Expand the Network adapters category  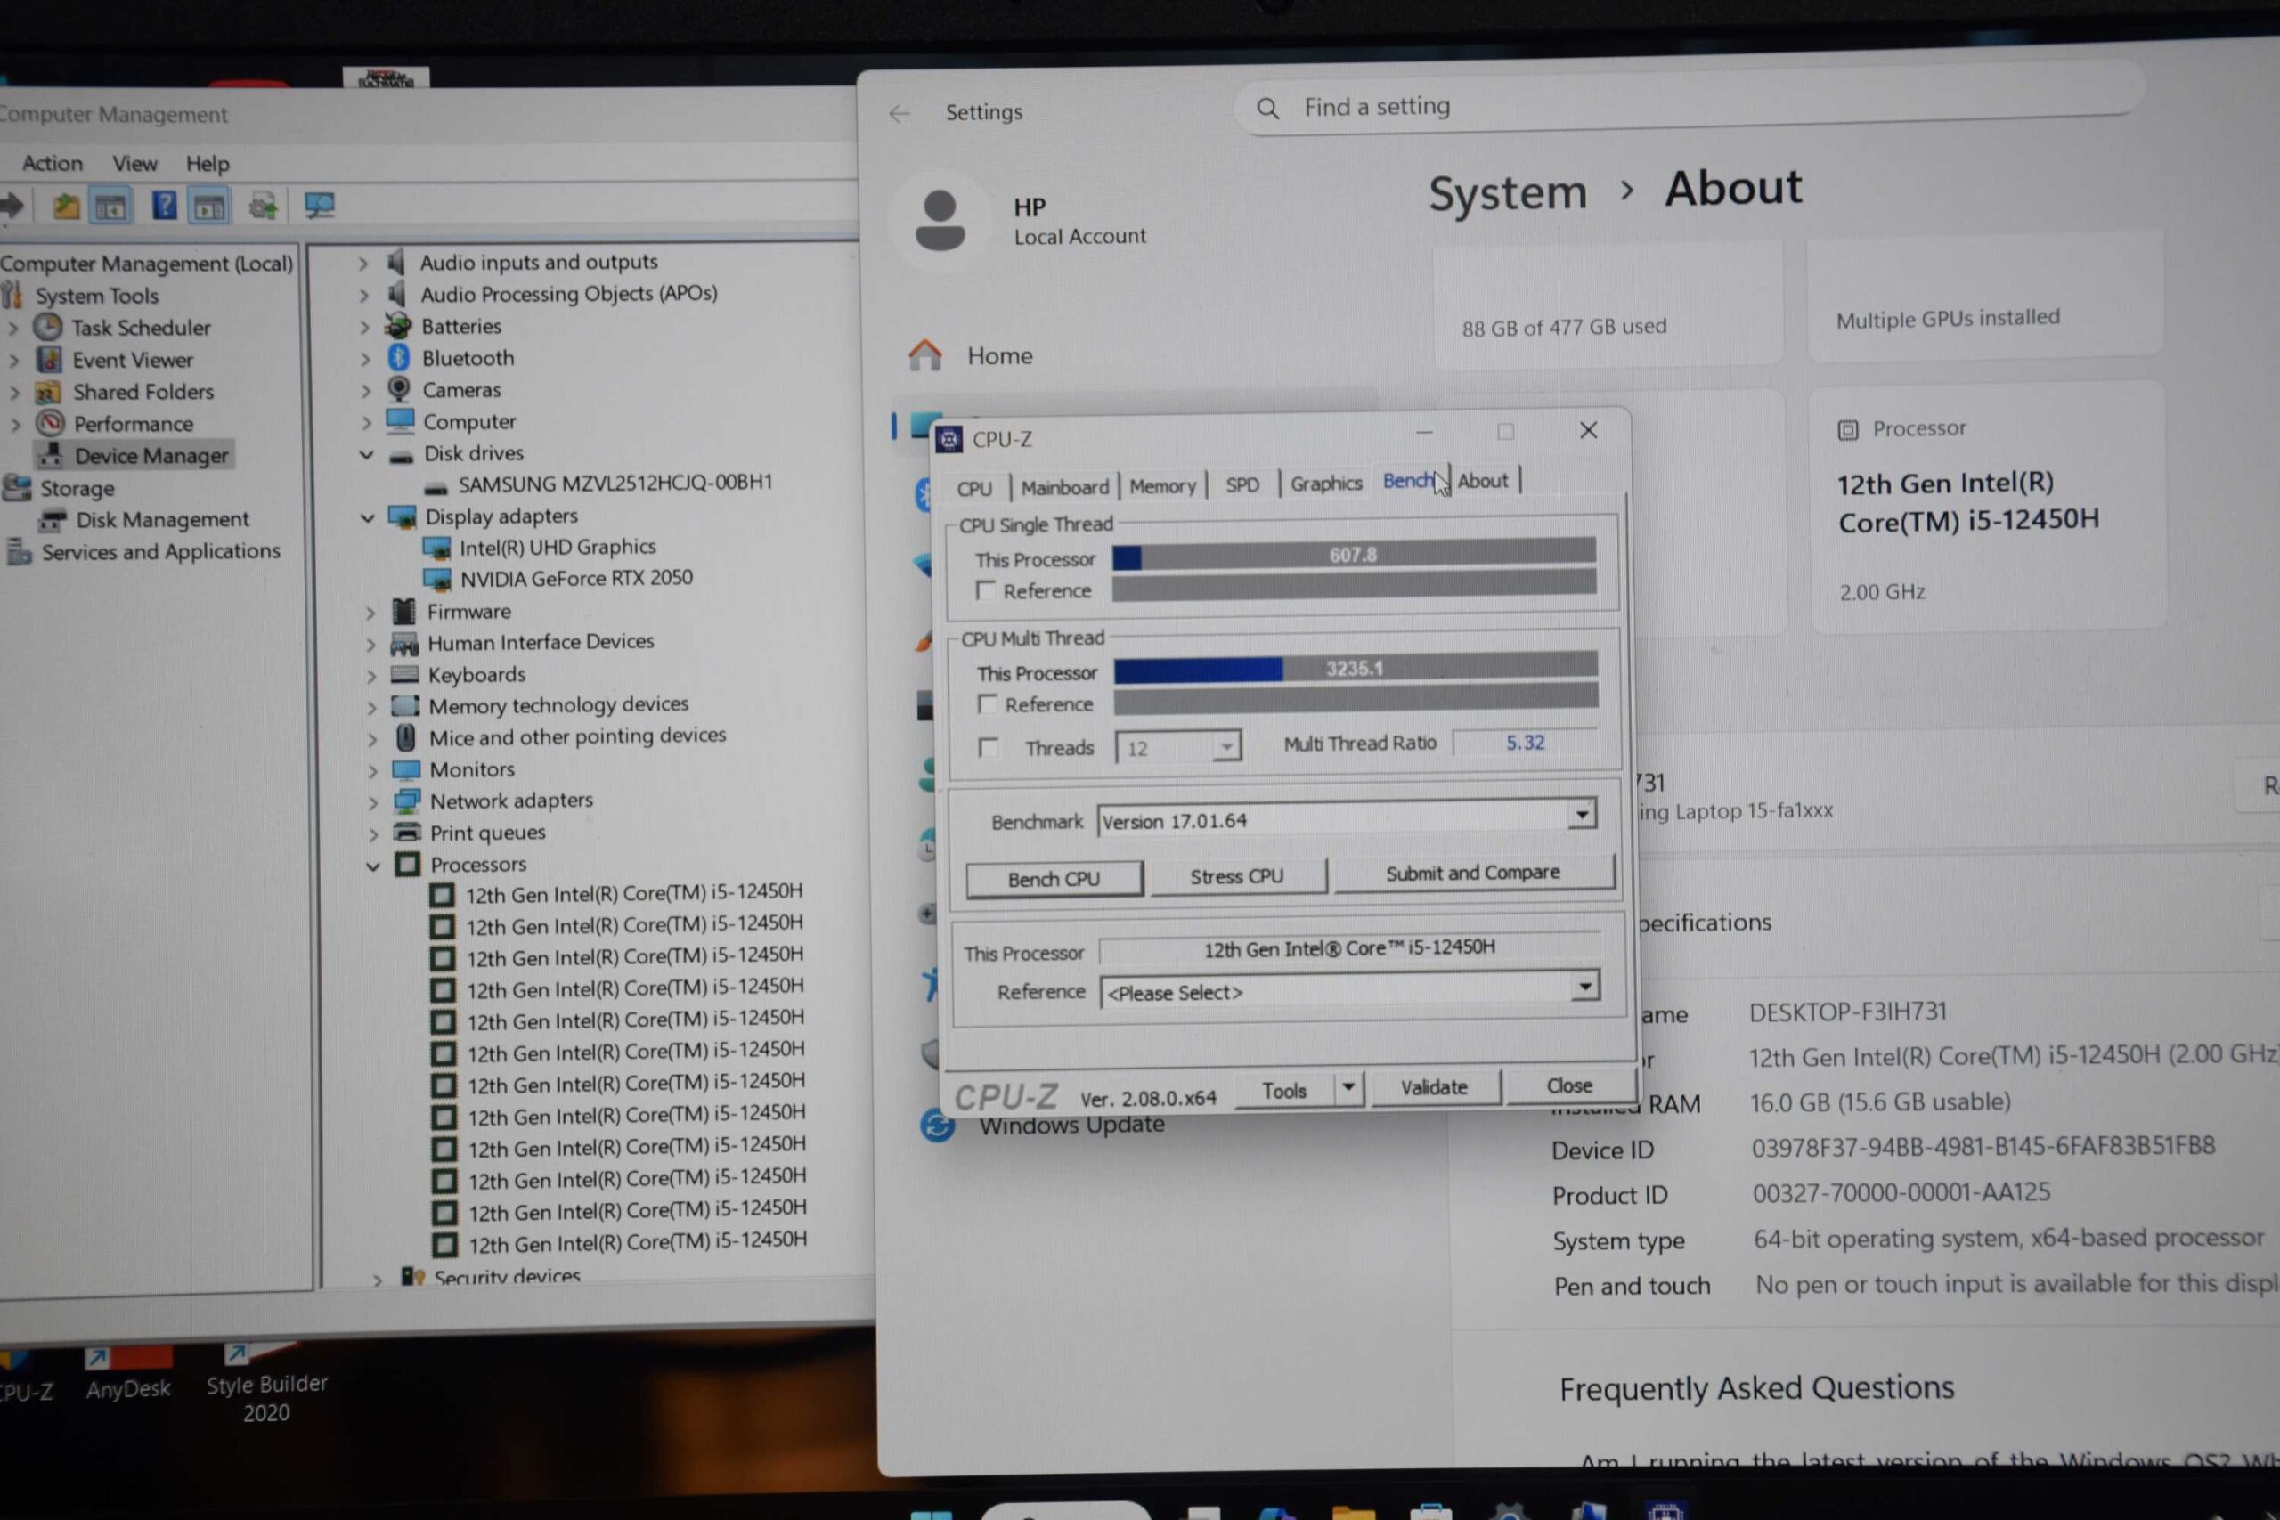[373, 802]
